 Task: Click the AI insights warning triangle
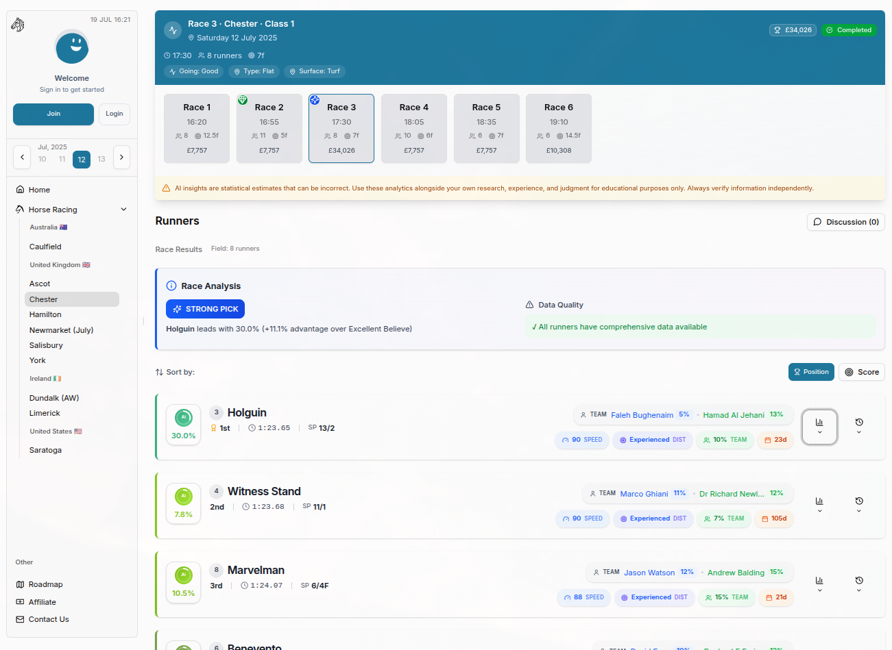coord(166,188)
